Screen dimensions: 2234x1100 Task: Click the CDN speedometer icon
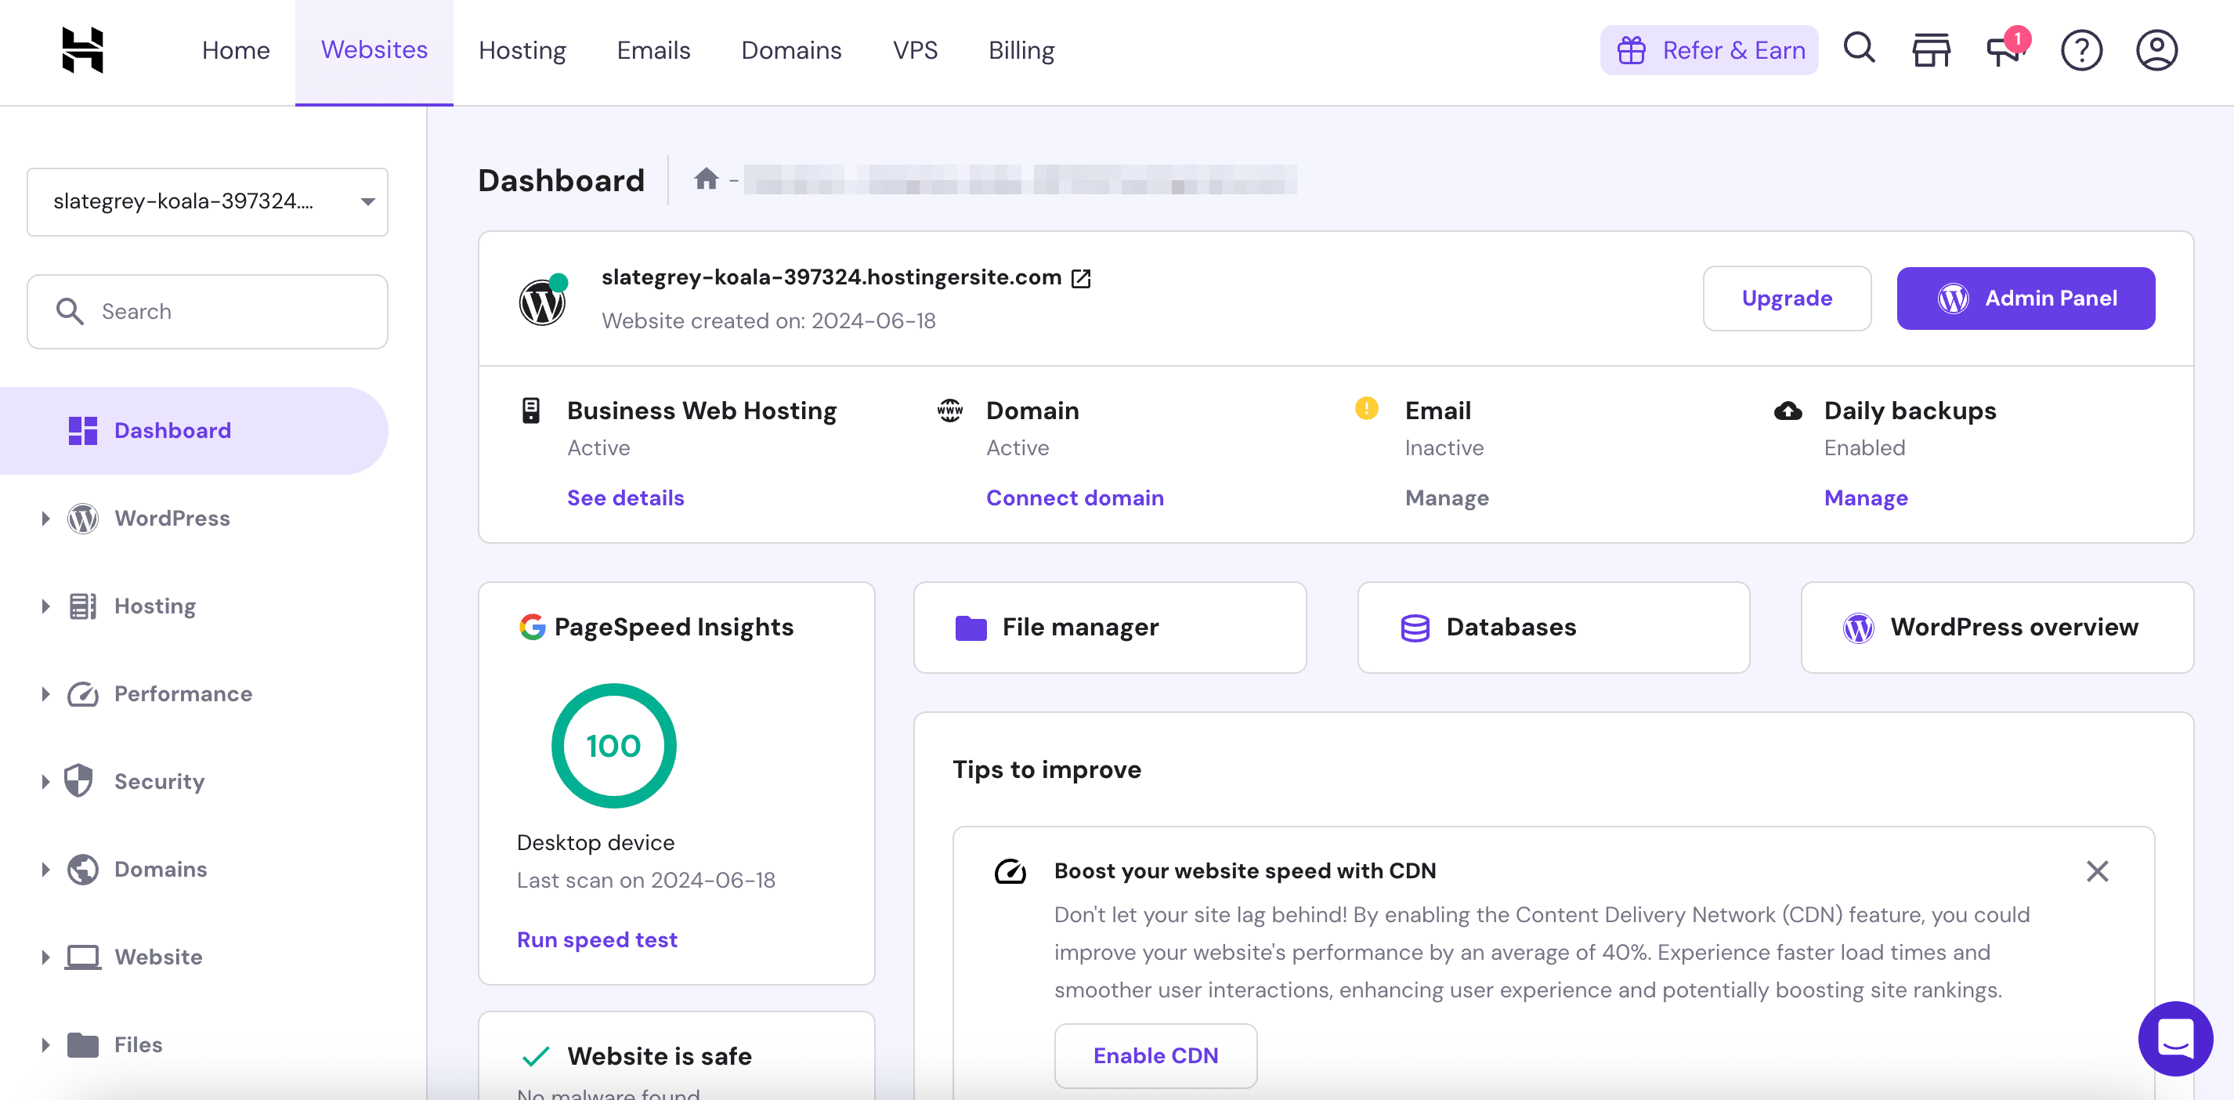click(1010, 871)
